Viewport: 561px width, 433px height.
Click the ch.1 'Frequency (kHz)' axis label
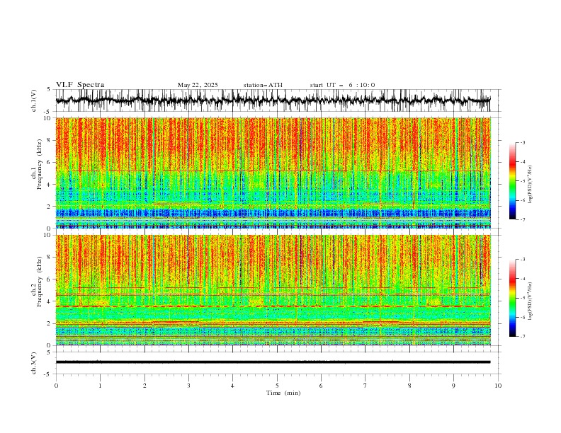point(40,164)
